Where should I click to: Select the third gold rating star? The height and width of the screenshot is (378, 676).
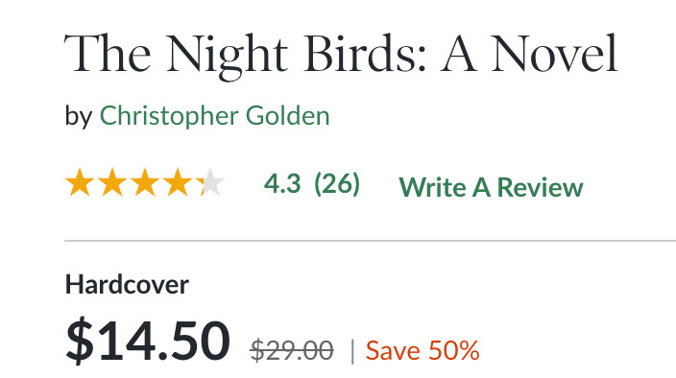tap(144, 182)
